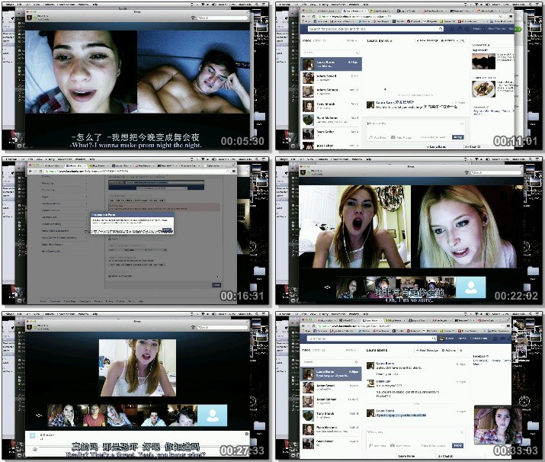
Task: Click blank avatar placeholder tile in 00:22:02 frame
Action: [470, 287]
